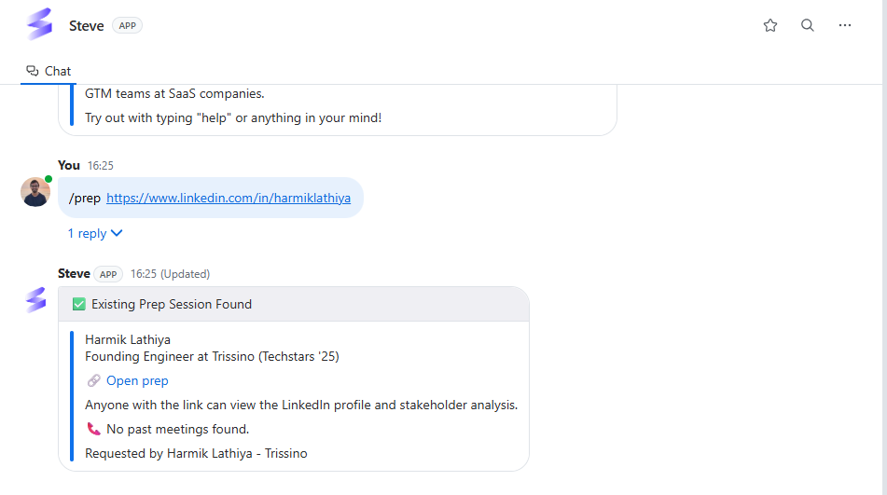
Task: Click the chain link icon beside Open prep
Action: click(94, 381)
